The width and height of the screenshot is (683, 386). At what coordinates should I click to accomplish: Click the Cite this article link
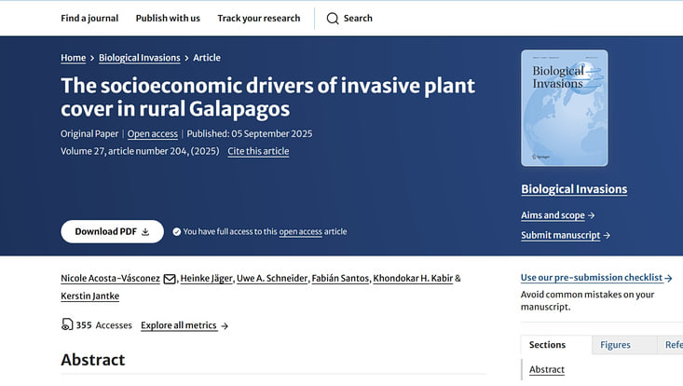[x=258, y=151]
